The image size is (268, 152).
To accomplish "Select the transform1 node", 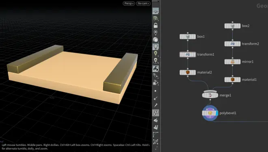I will point(188,54).
